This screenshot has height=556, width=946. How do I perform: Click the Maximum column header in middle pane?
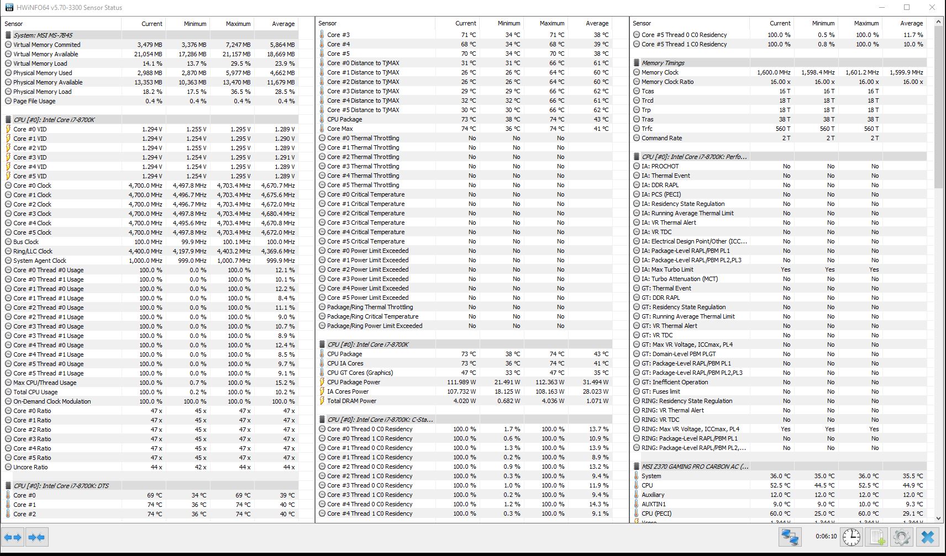pyautogui.click(x=545, y=23)
